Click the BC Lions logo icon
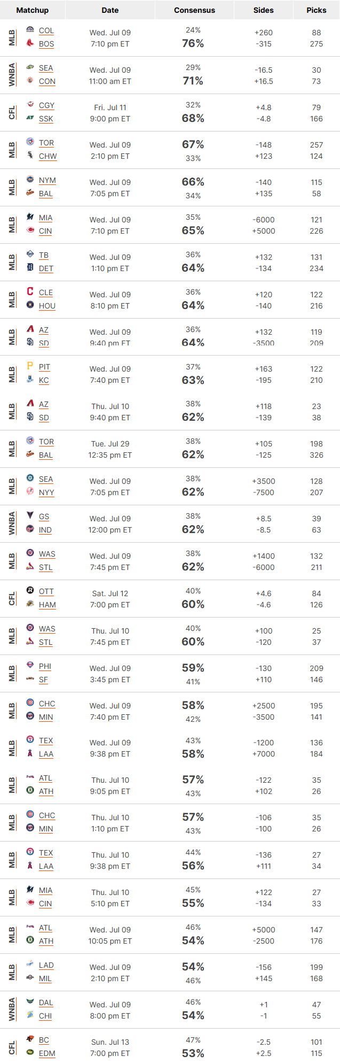This screenshot has height=1064, width=340. [x=30, y=1039]
